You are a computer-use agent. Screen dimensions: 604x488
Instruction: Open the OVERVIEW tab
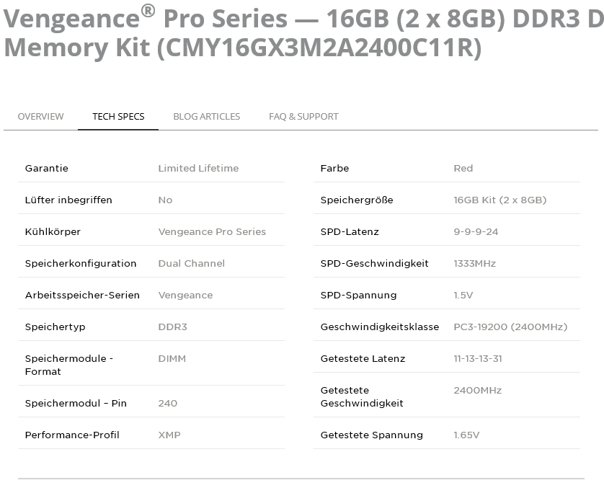tap(40, 116)
